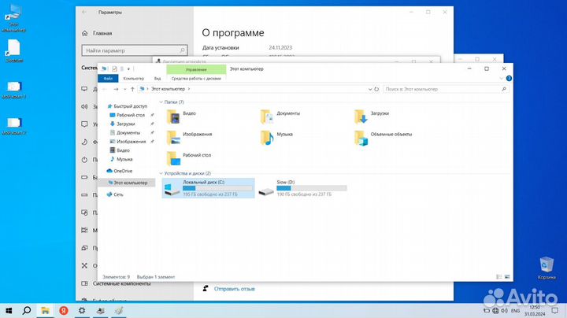Click address bar Этот компьютер breadcrumb

tap(168, 89)
